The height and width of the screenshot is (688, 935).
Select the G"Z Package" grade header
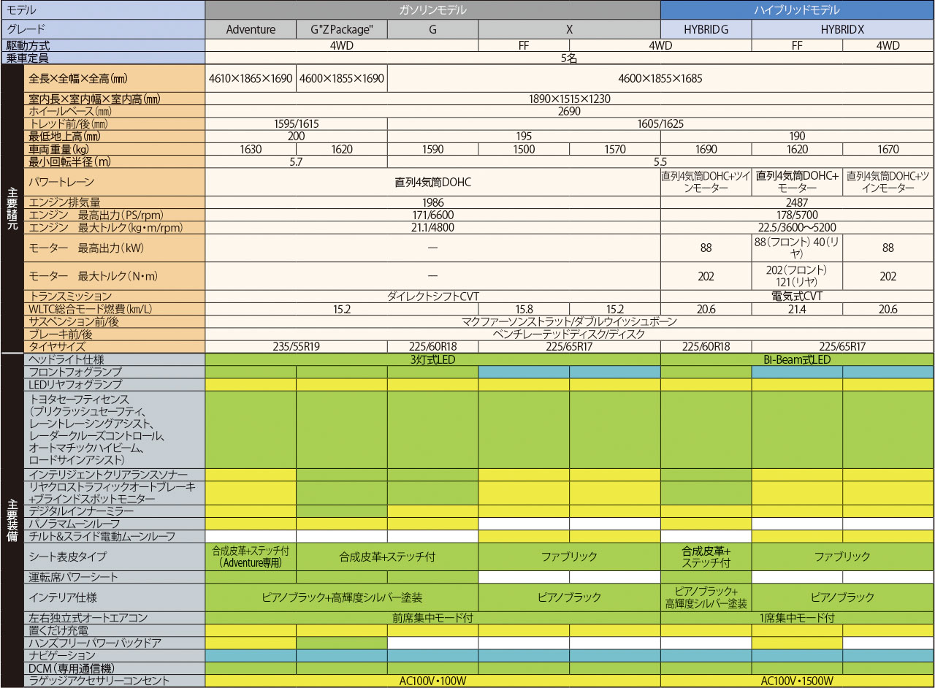pyautogui.click(x=342, y=30)
